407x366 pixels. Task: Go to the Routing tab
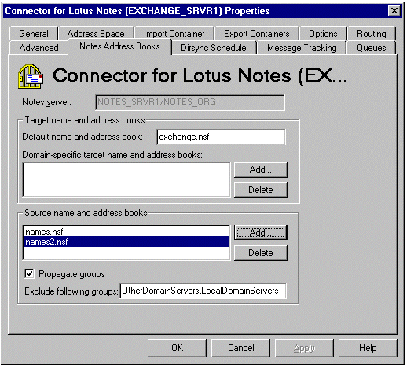click(x=372, y=34)
